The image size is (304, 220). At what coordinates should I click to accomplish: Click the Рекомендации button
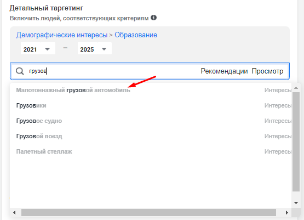pyautogui.click(x=225, y=71)
